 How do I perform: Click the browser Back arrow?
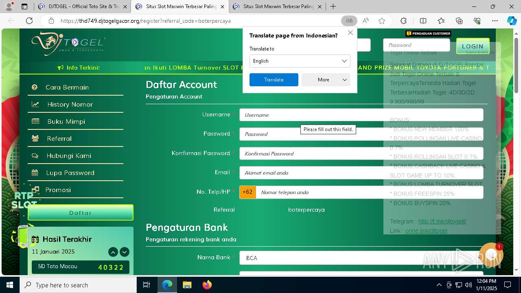point(12,21)
